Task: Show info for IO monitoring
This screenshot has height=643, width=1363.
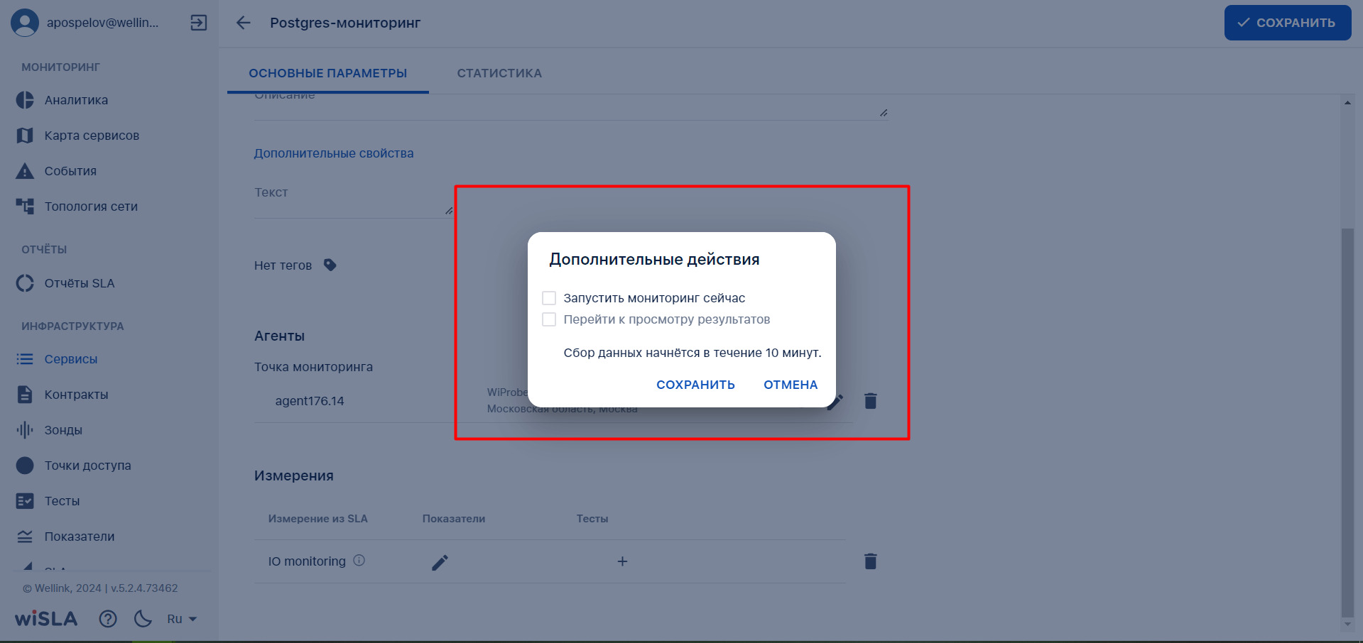Action: pos(359,560)
